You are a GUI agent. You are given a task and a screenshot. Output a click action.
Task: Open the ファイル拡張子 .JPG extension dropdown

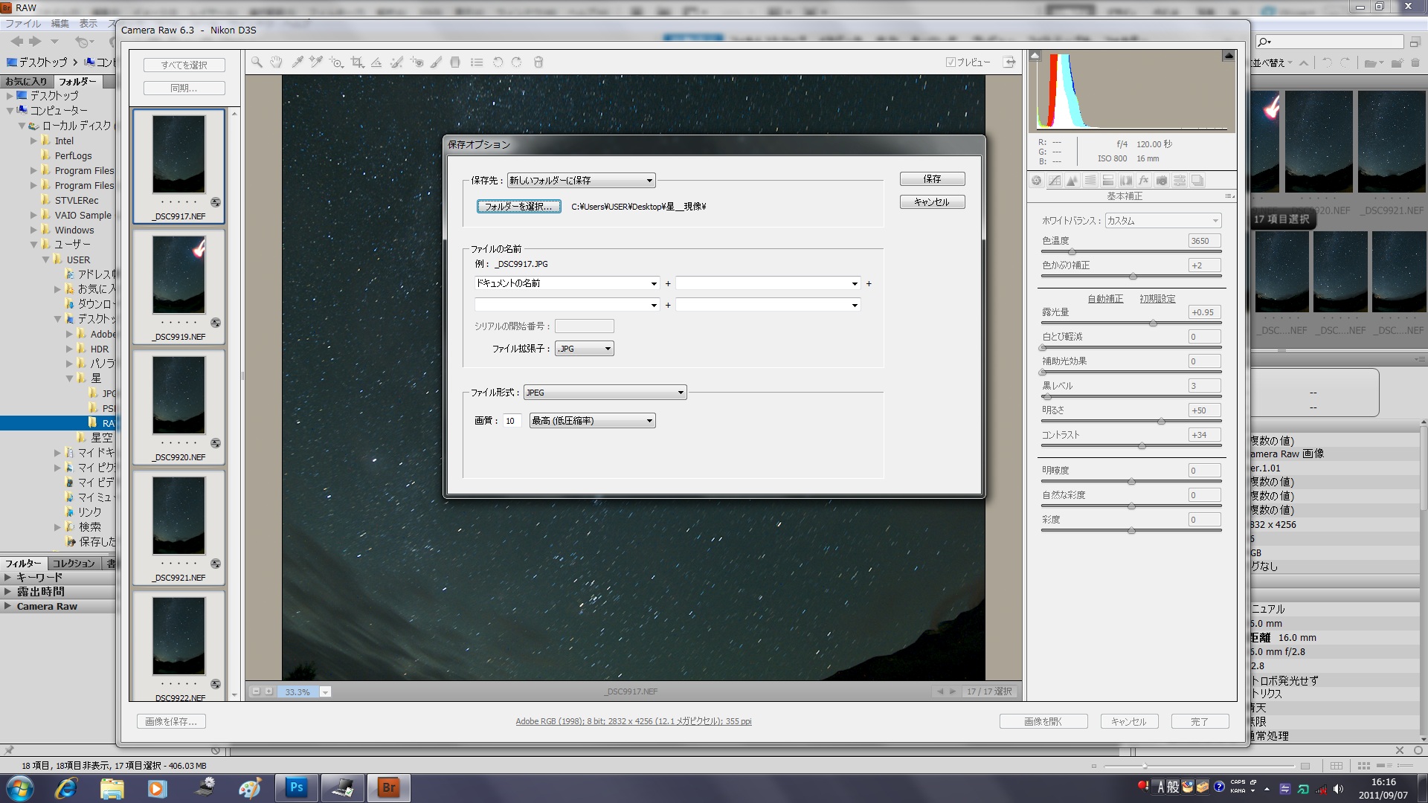point(585,349)
